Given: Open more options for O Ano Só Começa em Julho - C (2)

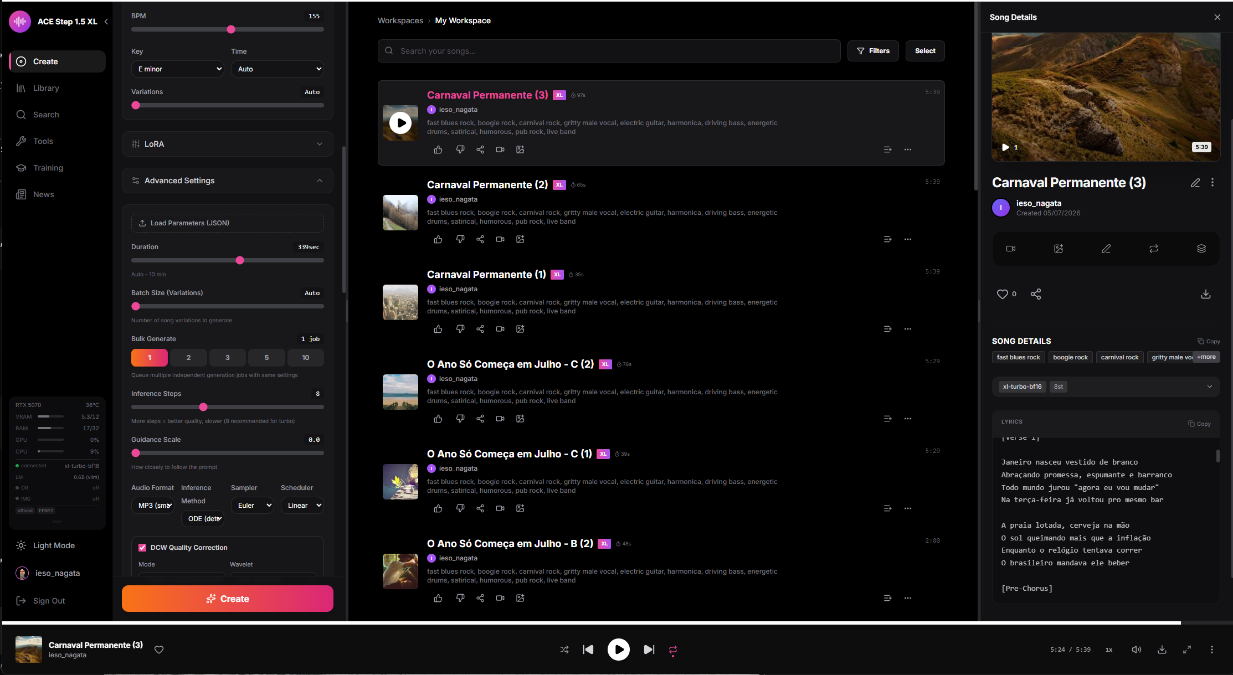Looking at the screenshot, I should 908,419.
